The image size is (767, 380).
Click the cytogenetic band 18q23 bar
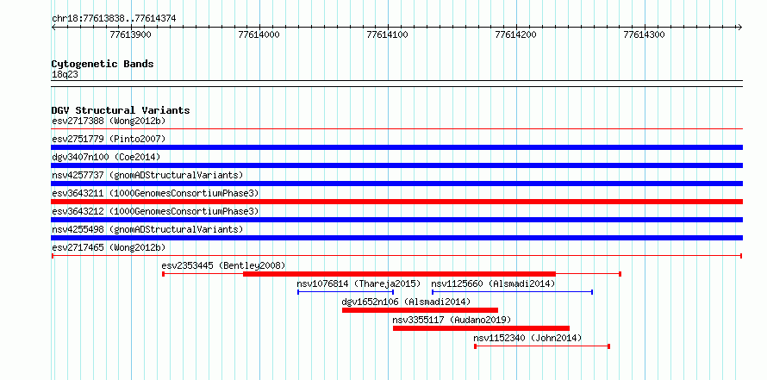point(397,84)
